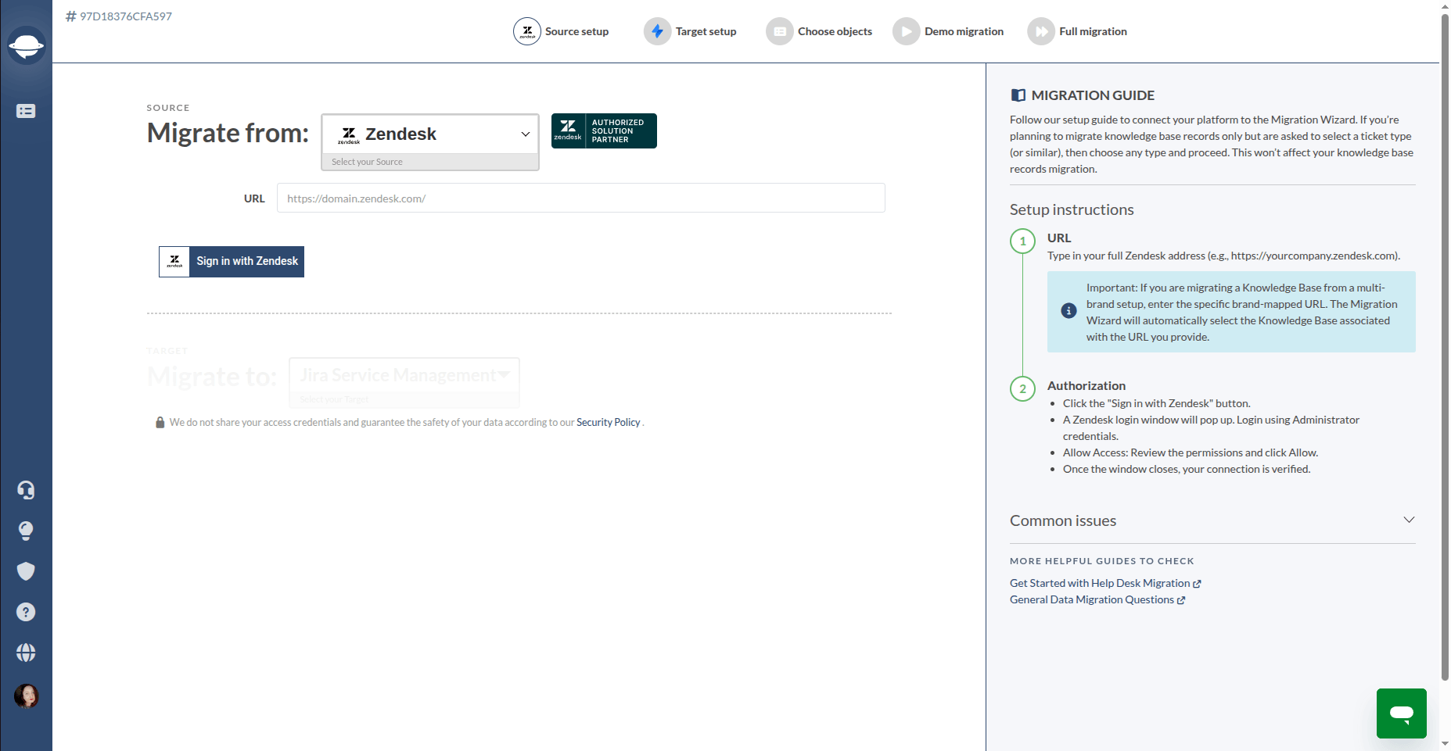Click the Authorization step title
This screenshot has width=1451, height=751.
click(1086, 385)
